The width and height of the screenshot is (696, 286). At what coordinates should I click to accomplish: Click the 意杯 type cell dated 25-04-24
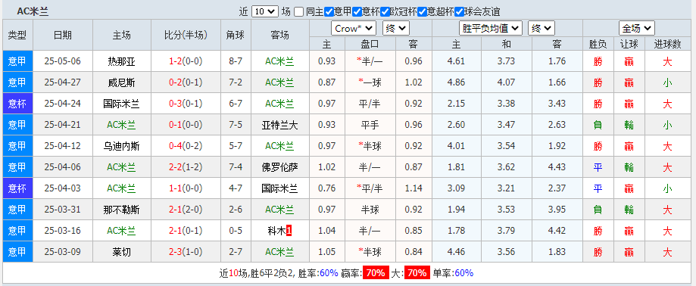(17, 104)
